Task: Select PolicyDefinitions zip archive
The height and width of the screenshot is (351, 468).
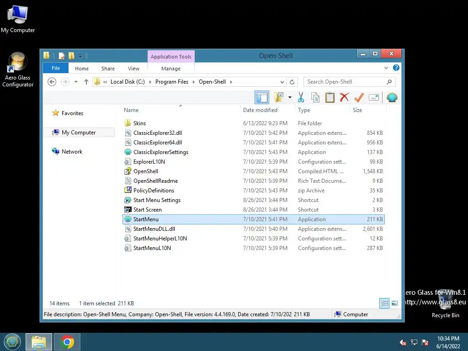Action: point(254,190)
